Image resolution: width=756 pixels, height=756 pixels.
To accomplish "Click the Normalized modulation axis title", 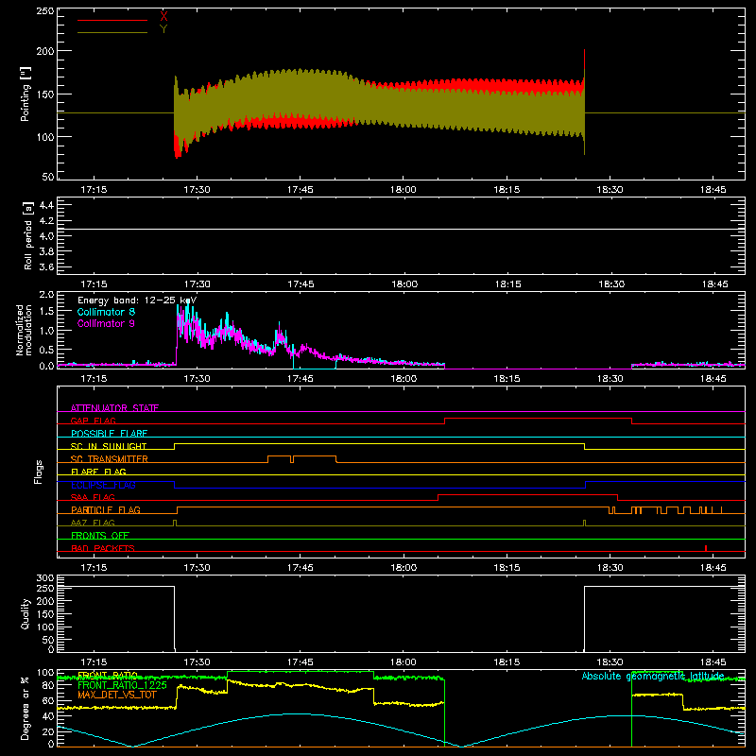I will pyautogui.click(x=24, y=330).
